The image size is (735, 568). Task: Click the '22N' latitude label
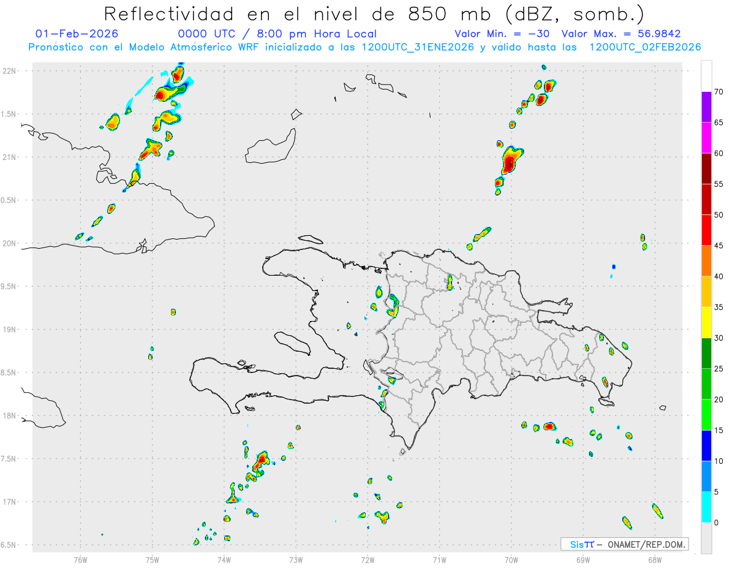tap(9, 70)
